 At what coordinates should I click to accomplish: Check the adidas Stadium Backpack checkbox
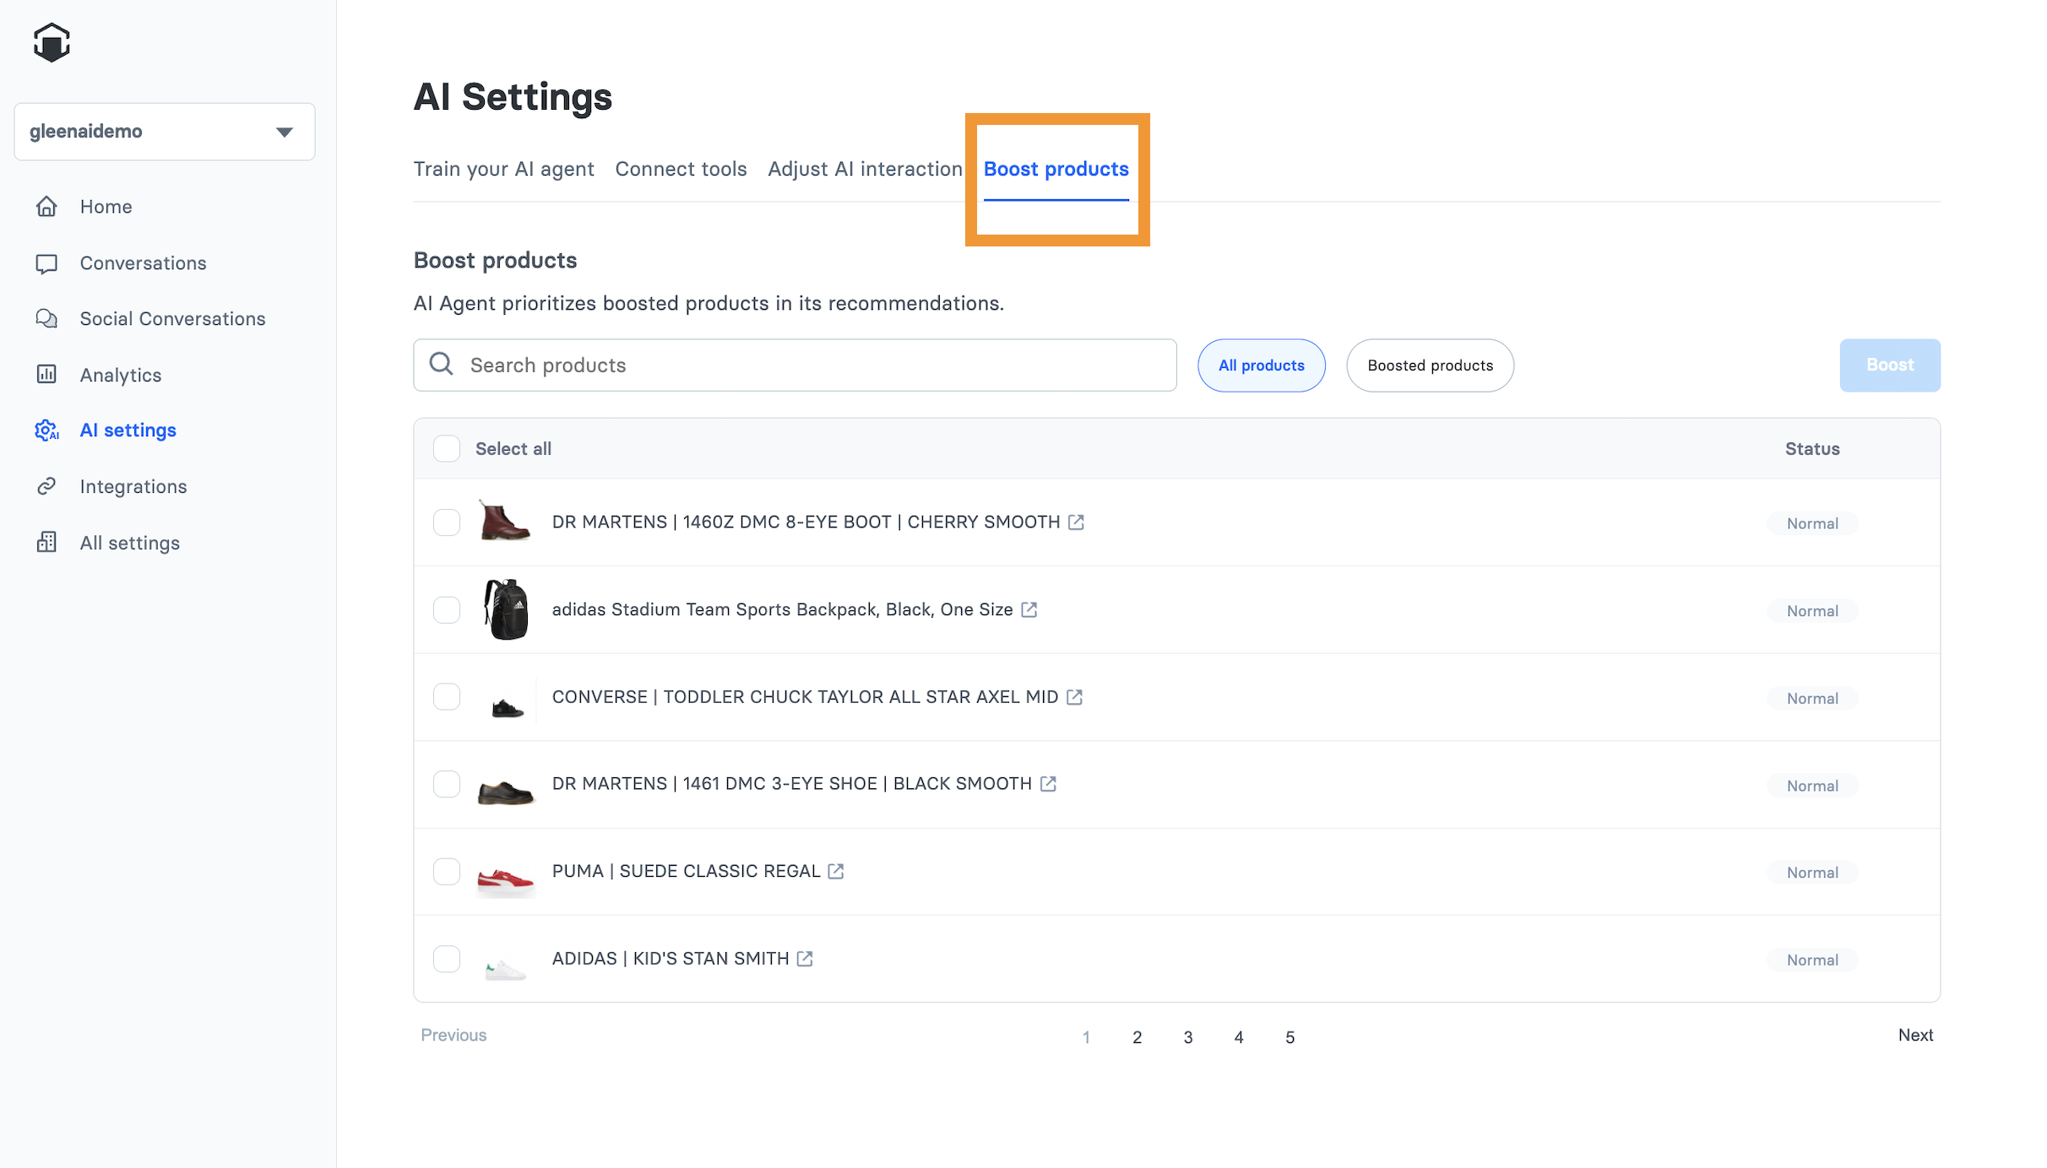click(x=447, y=609)
